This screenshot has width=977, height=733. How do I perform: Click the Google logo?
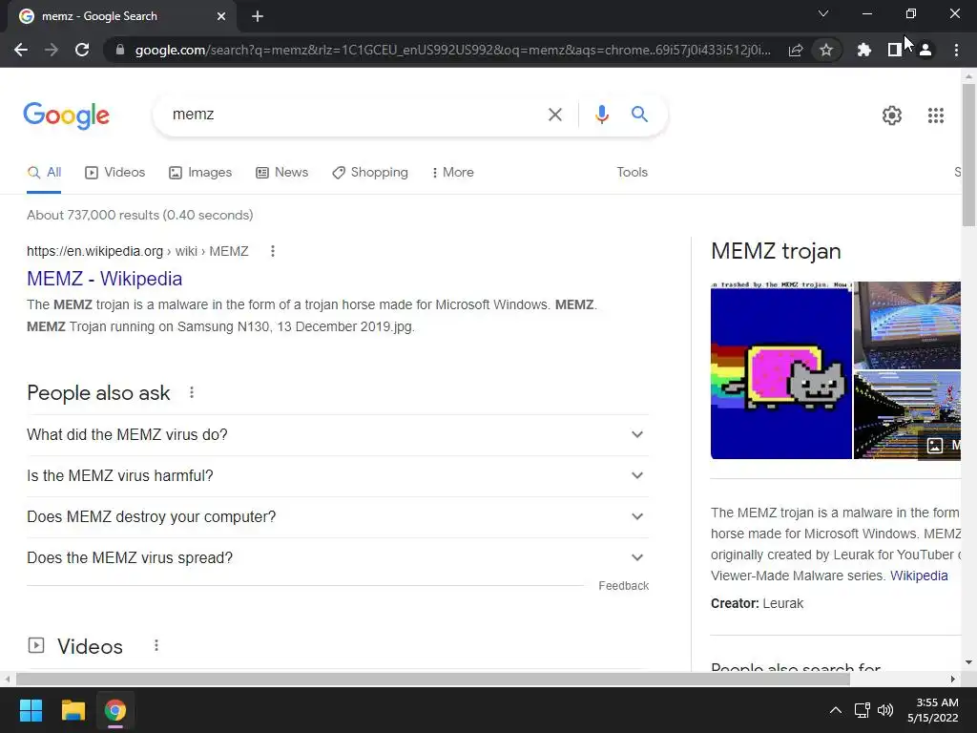[x=67, y=115]
